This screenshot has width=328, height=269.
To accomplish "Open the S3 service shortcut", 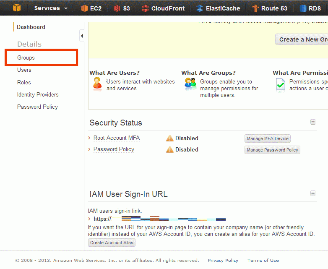I will coord(122,8).
